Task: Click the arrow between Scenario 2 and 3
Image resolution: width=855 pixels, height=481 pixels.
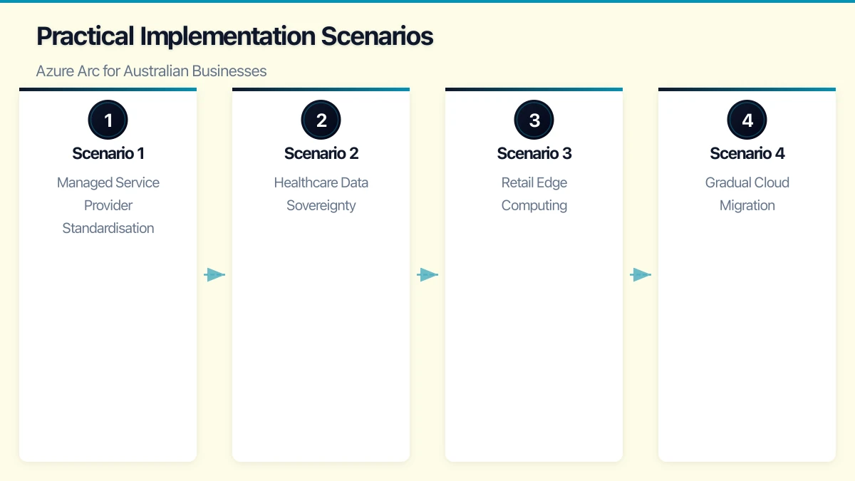Action: [x=427, y=274]
